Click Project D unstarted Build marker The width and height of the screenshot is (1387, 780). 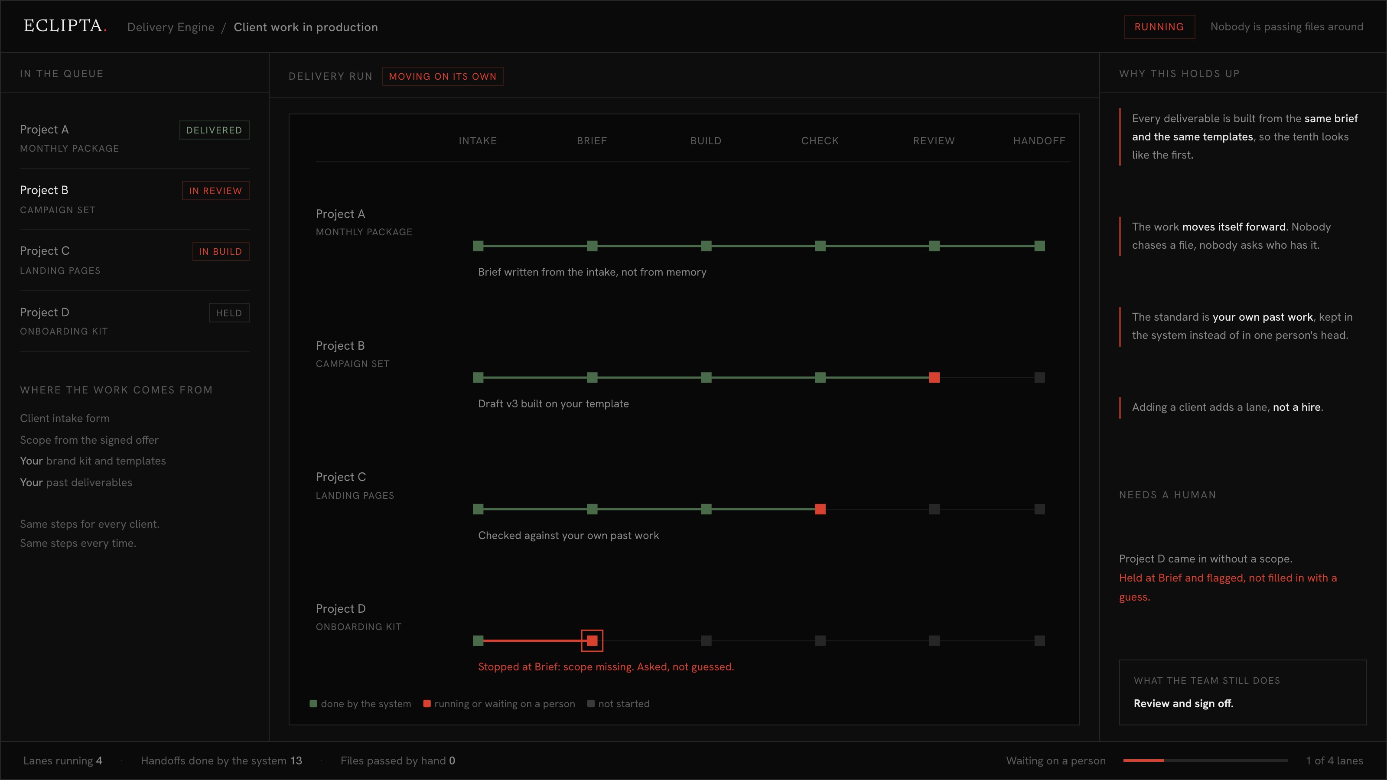click(707, 640)
